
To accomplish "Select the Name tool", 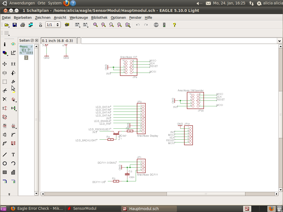I will [x=5, y=126].
